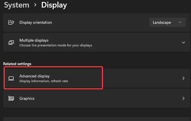Click the partially visible card below Graphics
Viewport: 191px width, 121px height.
[x=97, y=119]
